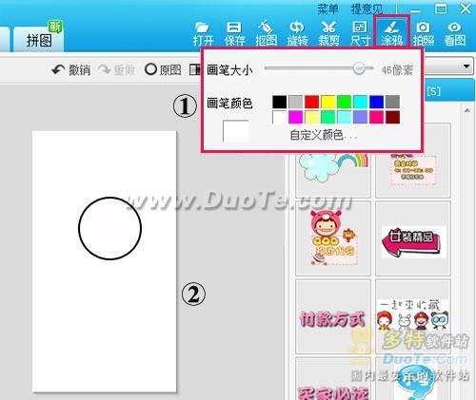Toggle the 原图 original view option

pos(163,69)
